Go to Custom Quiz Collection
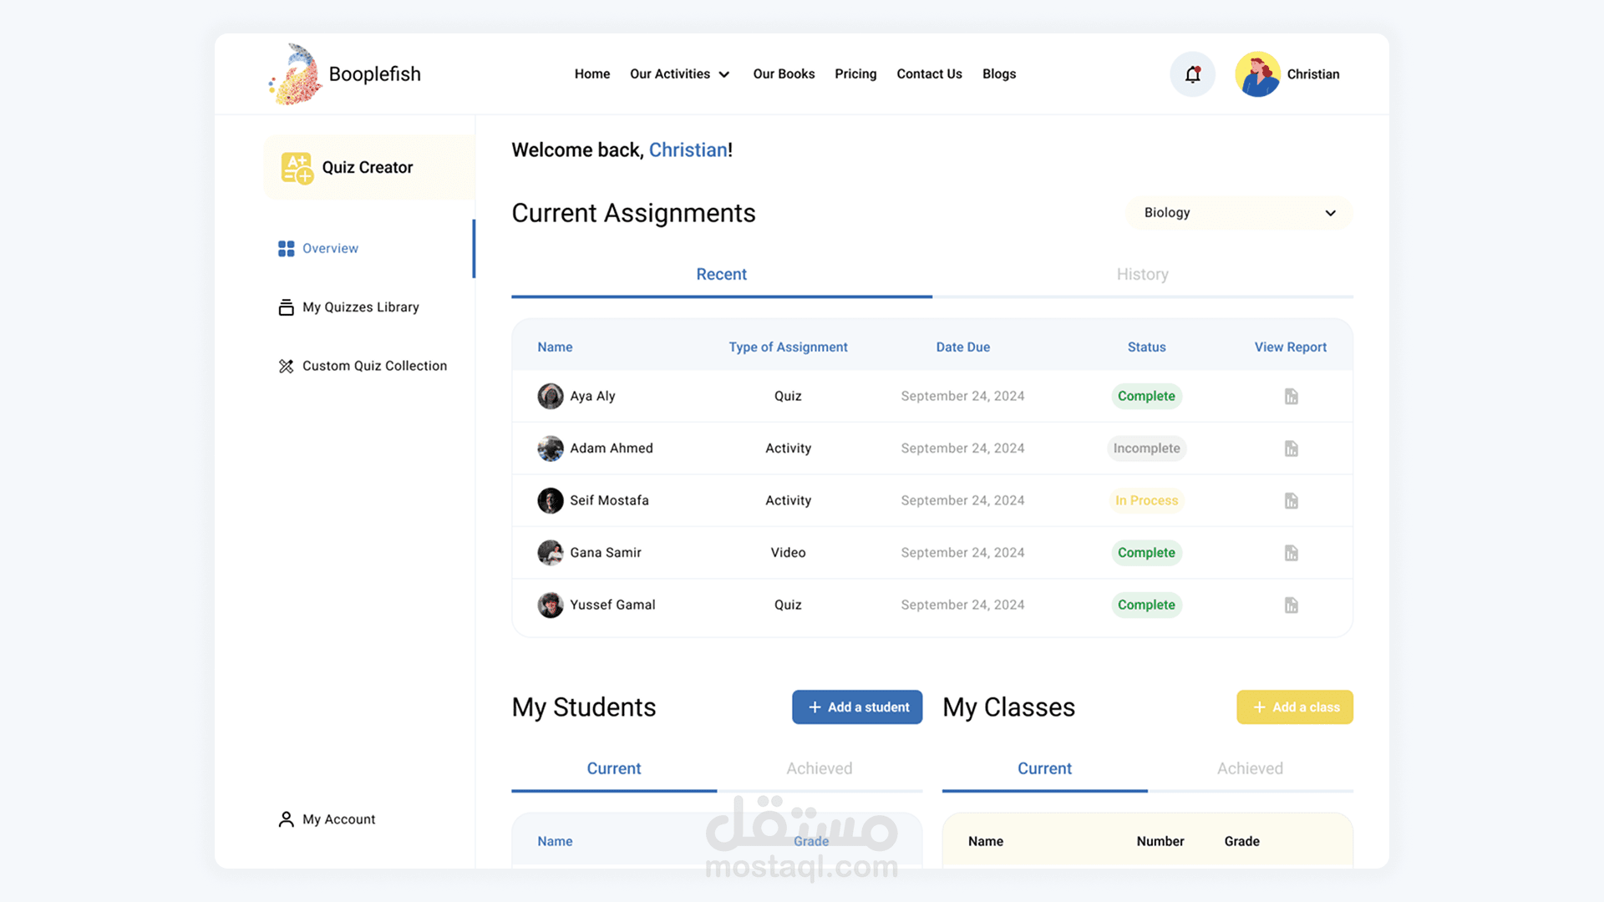The width and height of the screenshot is (1604, 902). click(x=363, y=366)
